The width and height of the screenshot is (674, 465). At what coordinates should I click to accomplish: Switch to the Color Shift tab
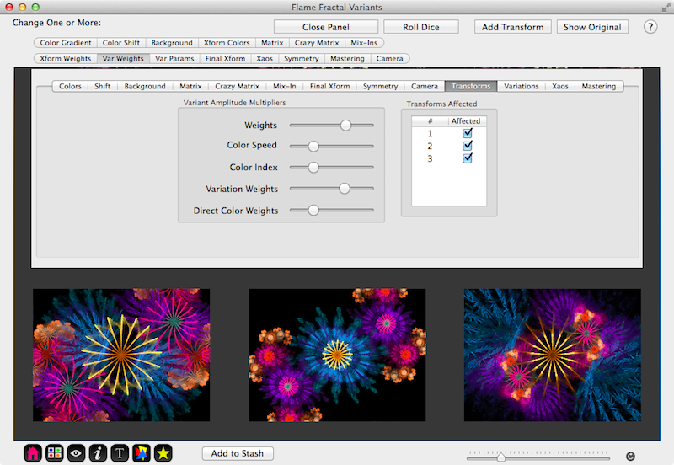pyautogui.click(x=121, y=43)
